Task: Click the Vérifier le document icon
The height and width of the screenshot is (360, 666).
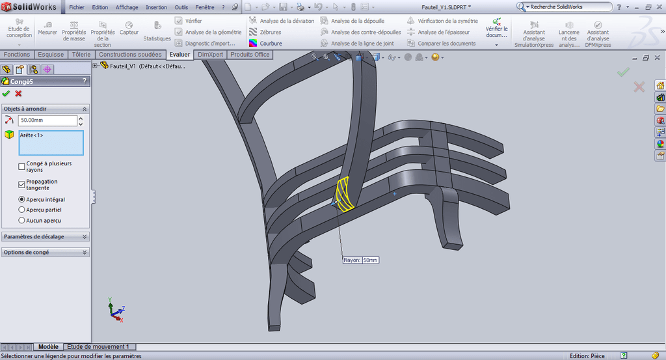Action: [x=496, y=21]
